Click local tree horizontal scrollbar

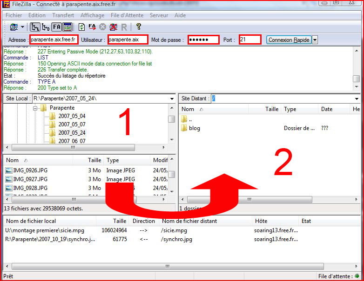coord(73,147)
